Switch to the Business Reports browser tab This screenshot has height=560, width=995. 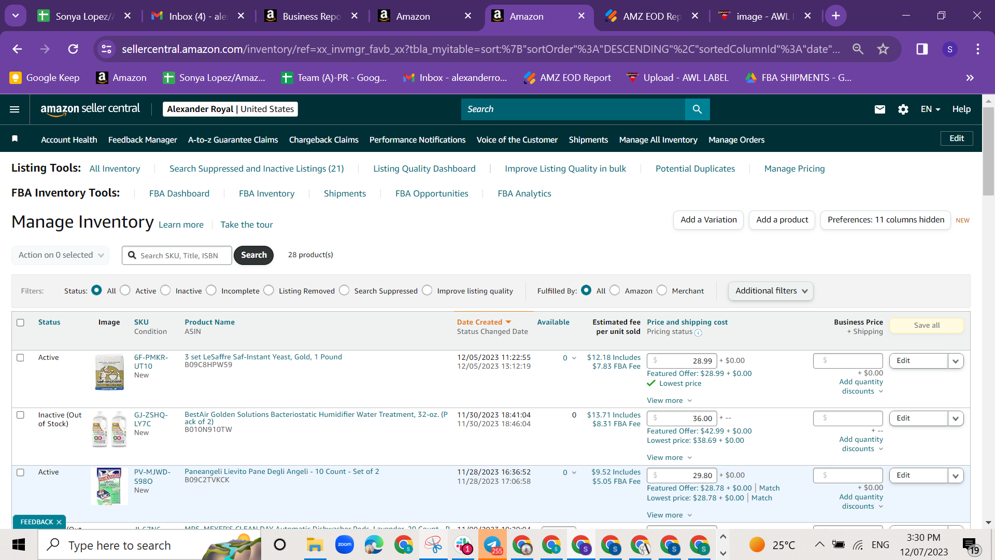pos(312,16)
